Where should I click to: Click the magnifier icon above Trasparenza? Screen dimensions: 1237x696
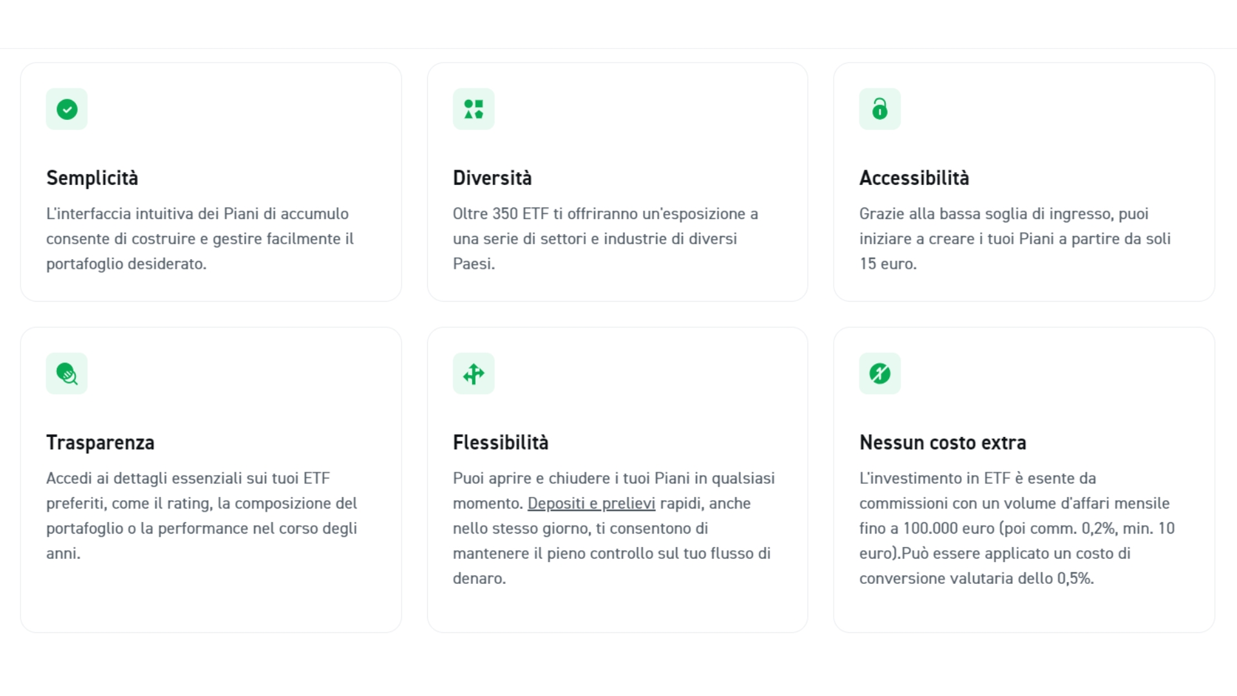coord(66,374)
